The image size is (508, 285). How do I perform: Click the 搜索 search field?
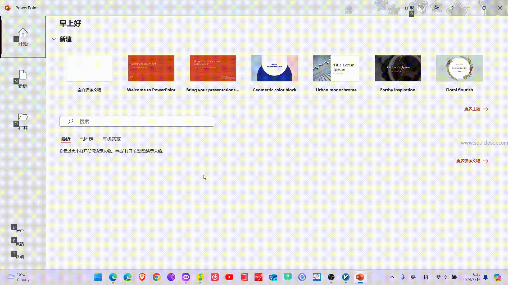coord(137,121)
